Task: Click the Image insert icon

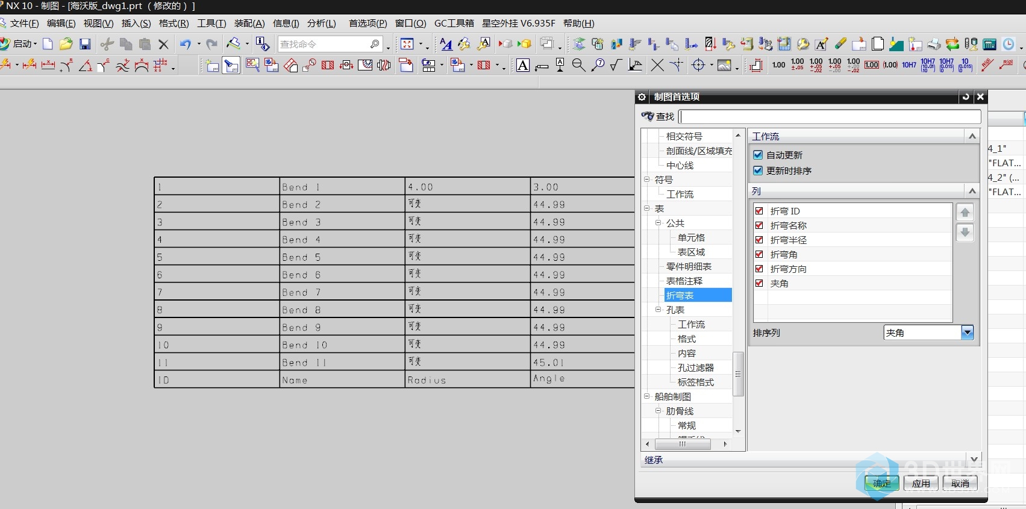Action: (724, 65)
